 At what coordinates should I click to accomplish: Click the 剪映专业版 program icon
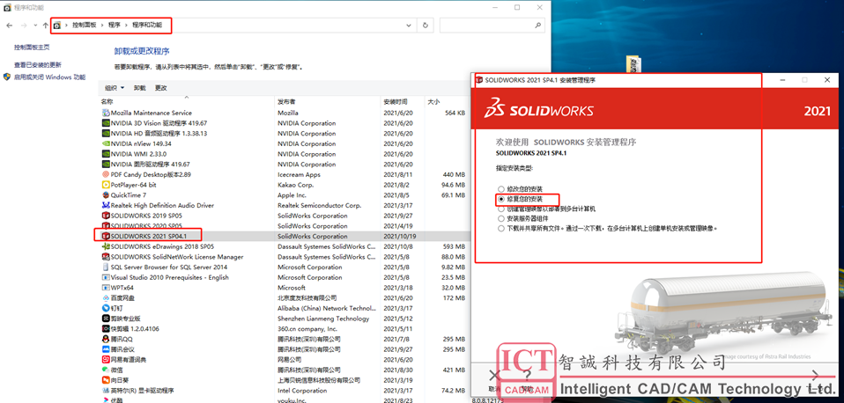pyautogui.click(x=106, y=319)
